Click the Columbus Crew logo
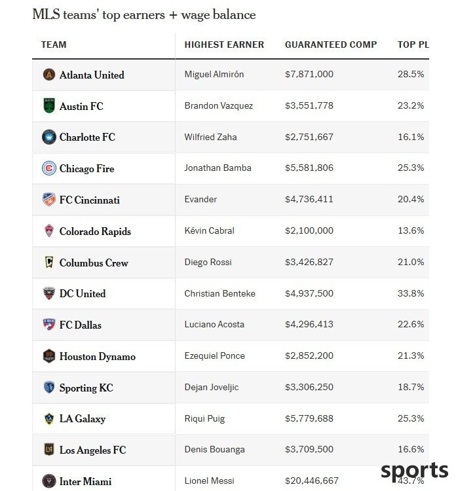Viewport: 458px width, 491px height. [x=49, y=262]
